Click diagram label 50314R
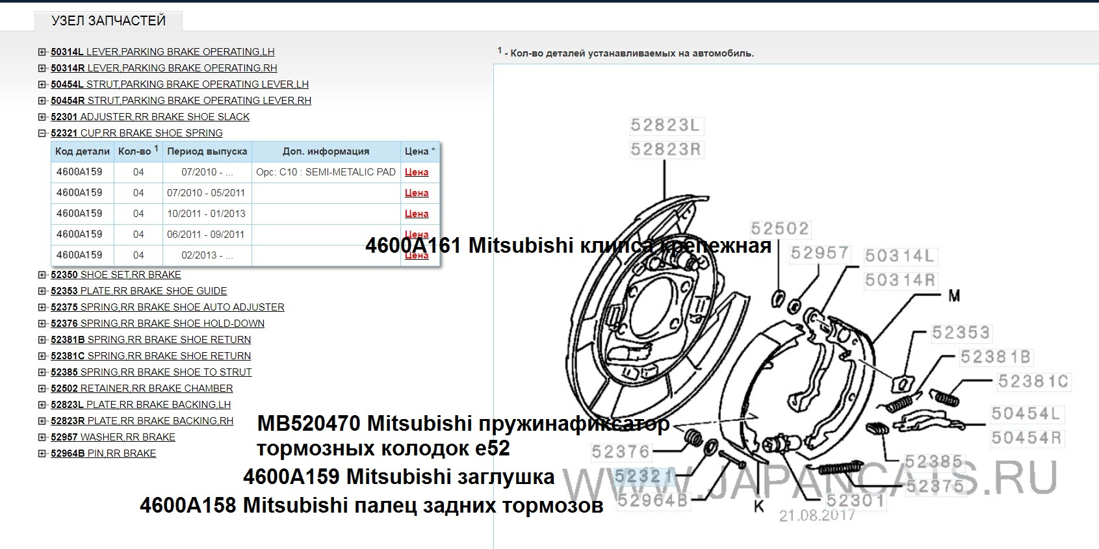Image resolution: width=1099 pixels, height=549 pixels. click(x=899, y=281)
